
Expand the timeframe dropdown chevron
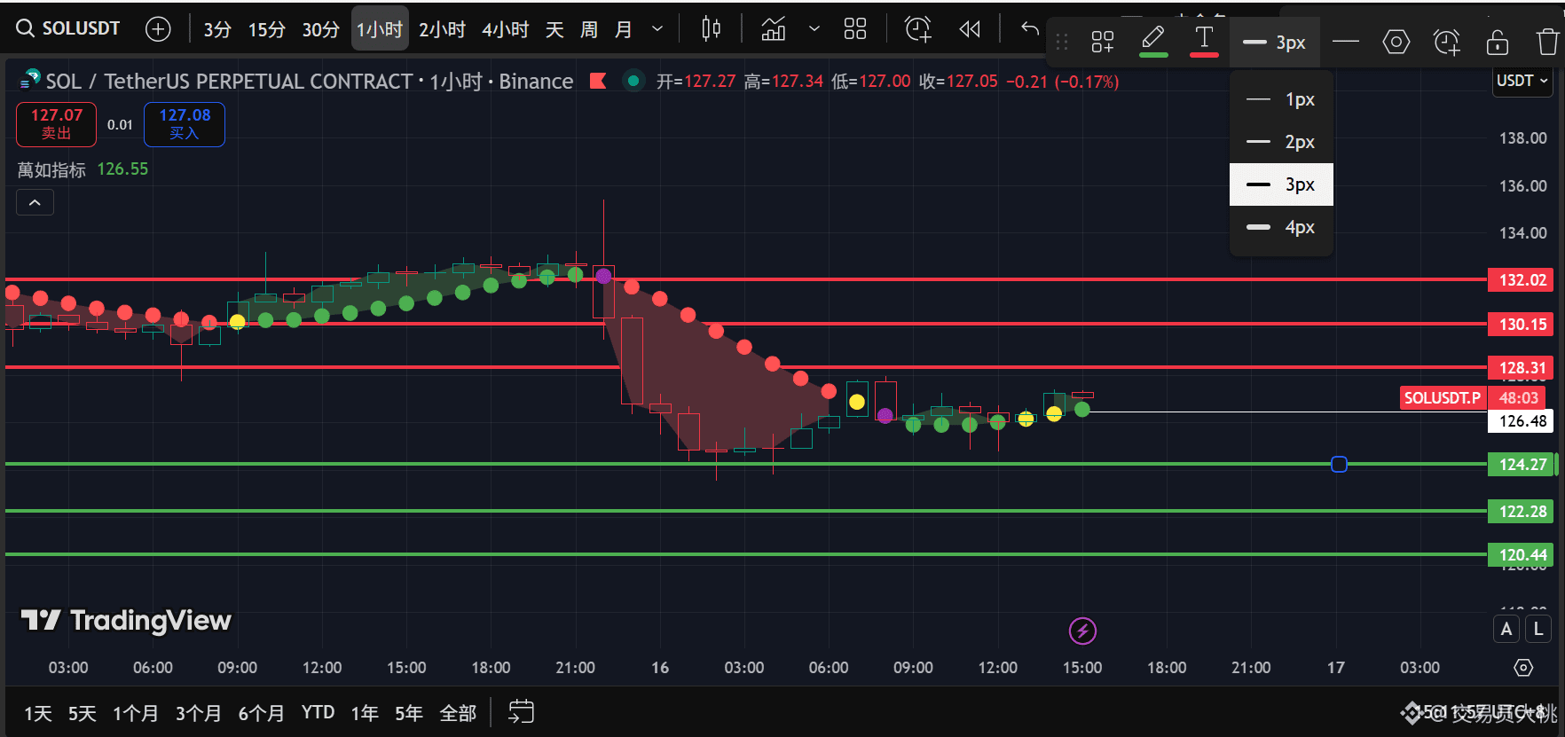(x=657, y=29)
